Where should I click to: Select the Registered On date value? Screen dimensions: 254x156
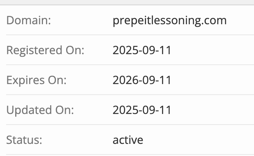tap(142, 50)
